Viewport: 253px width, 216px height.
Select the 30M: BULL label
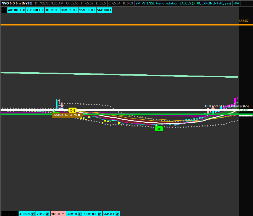pyautogui.click(x=69, y=10)
